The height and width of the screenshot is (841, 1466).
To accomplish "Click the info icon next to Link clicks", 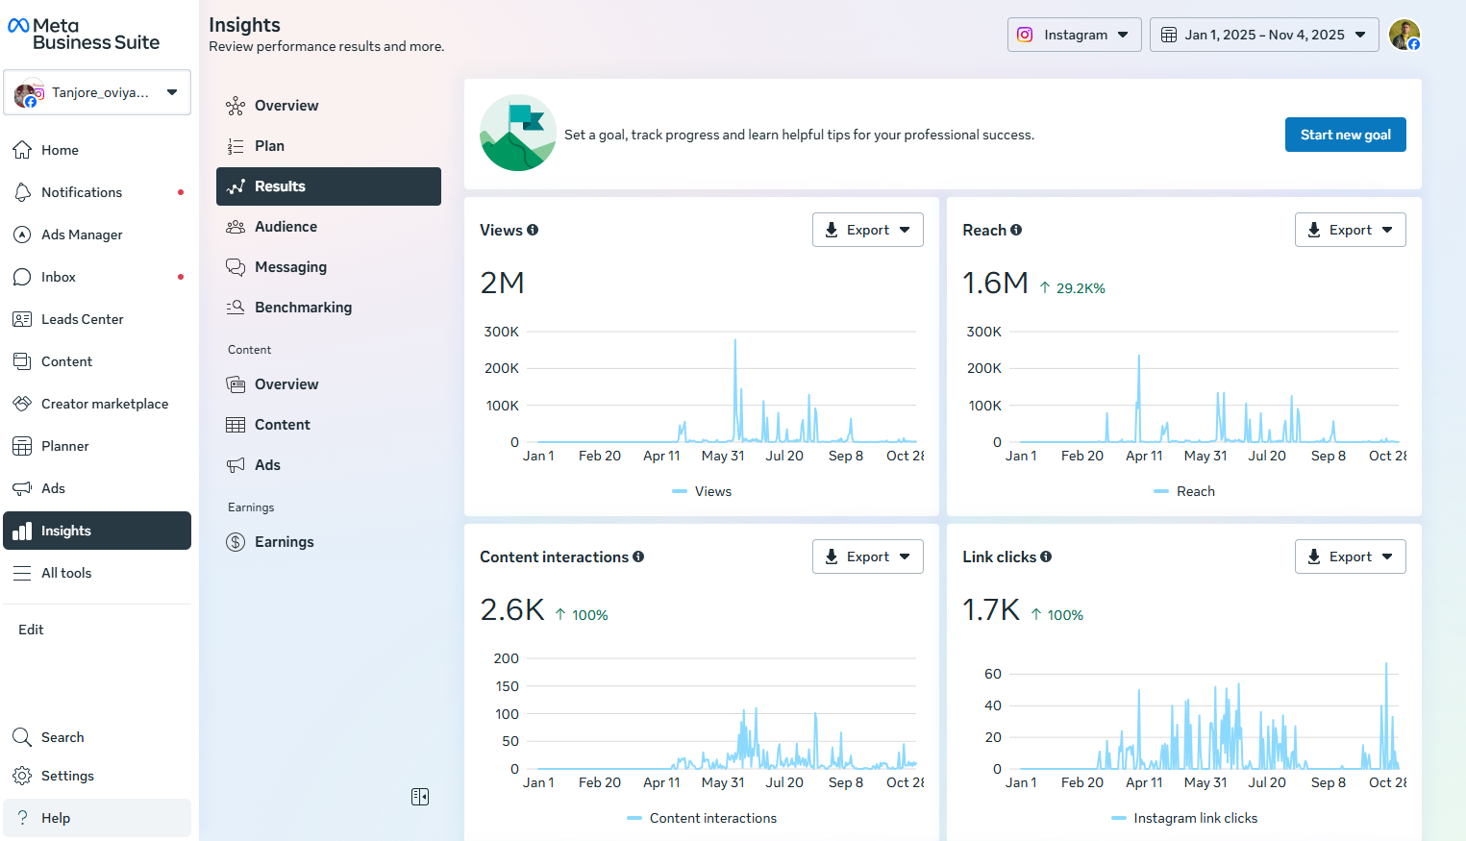I will tap(1046, 557).
